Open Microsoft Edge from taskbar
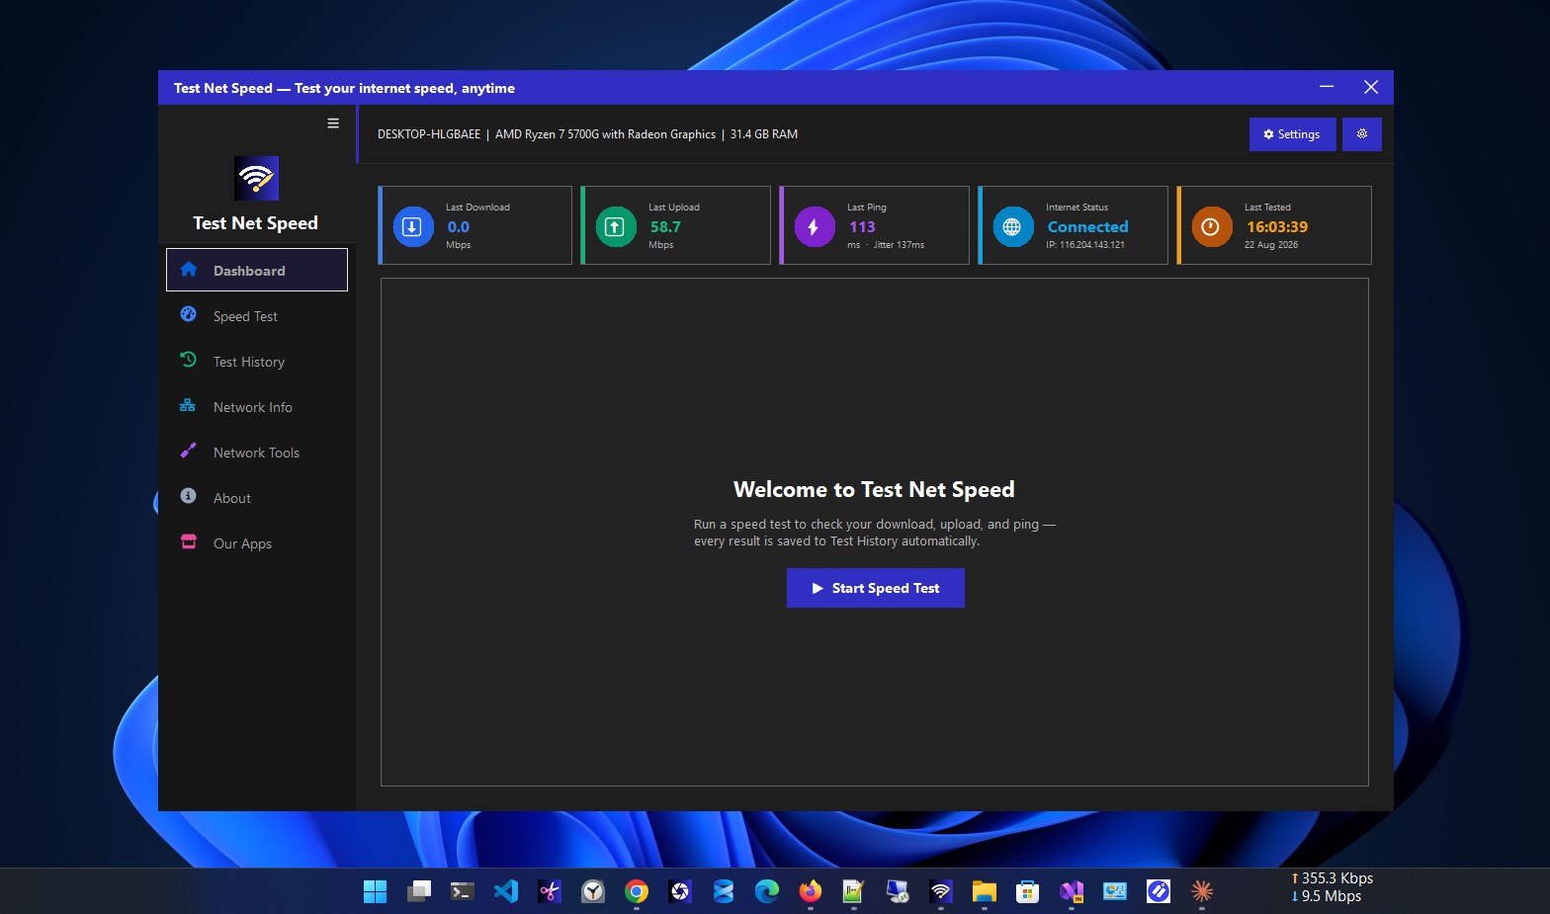This screenshot has height=914, width=1550. [x=767, y=891]
